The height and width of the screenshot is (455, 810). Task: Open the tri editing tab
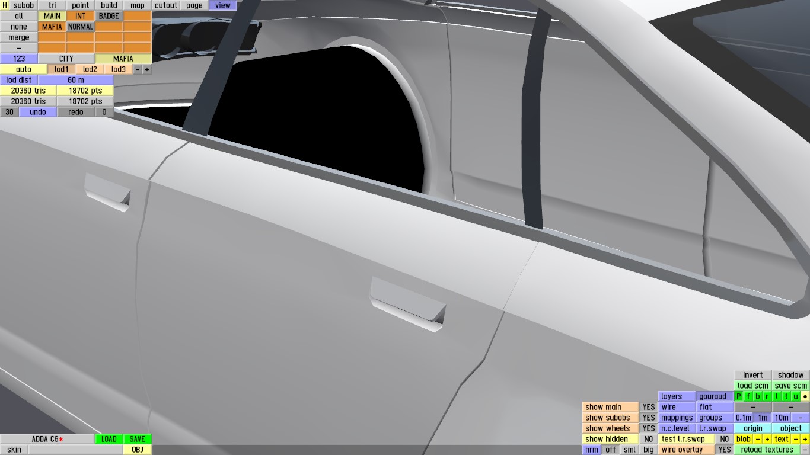coord(52,5)
